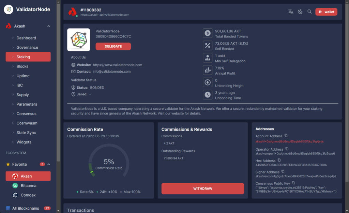Click the 901,661.06 AKT bonded value
This screenshot has width=349, height=213.
(x=228, y=31)
